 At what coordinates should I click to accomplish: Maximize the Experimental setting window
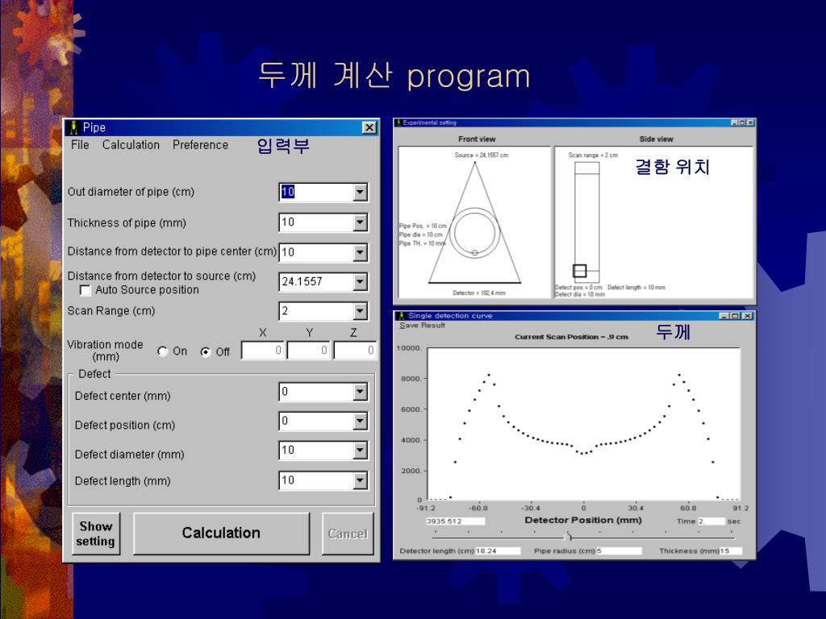tap(742, 123)
